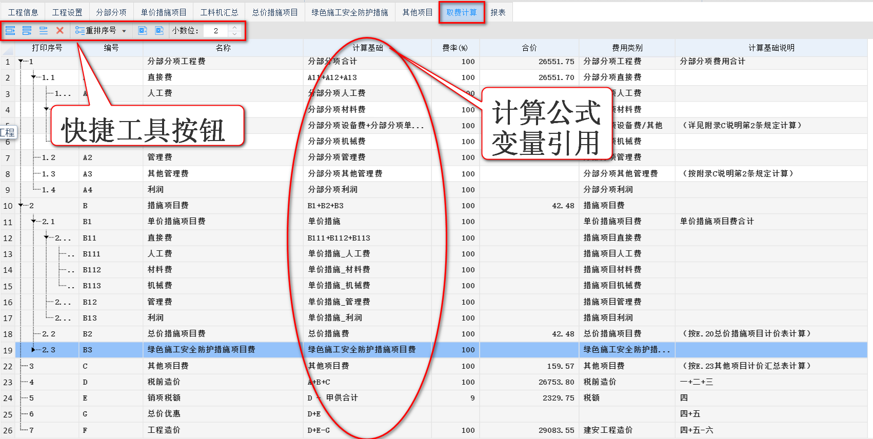Click the first blue insert-row icon in toolbar
The height and width of the screenshot is (439, 873).
click(10, 31)
